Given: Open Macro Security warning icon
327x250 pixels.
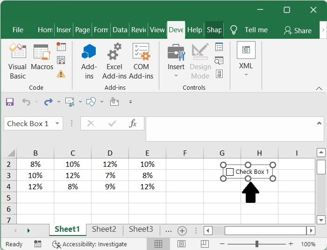Looking at the screenshot, I should pyautogui.click(x=61, y=74).
